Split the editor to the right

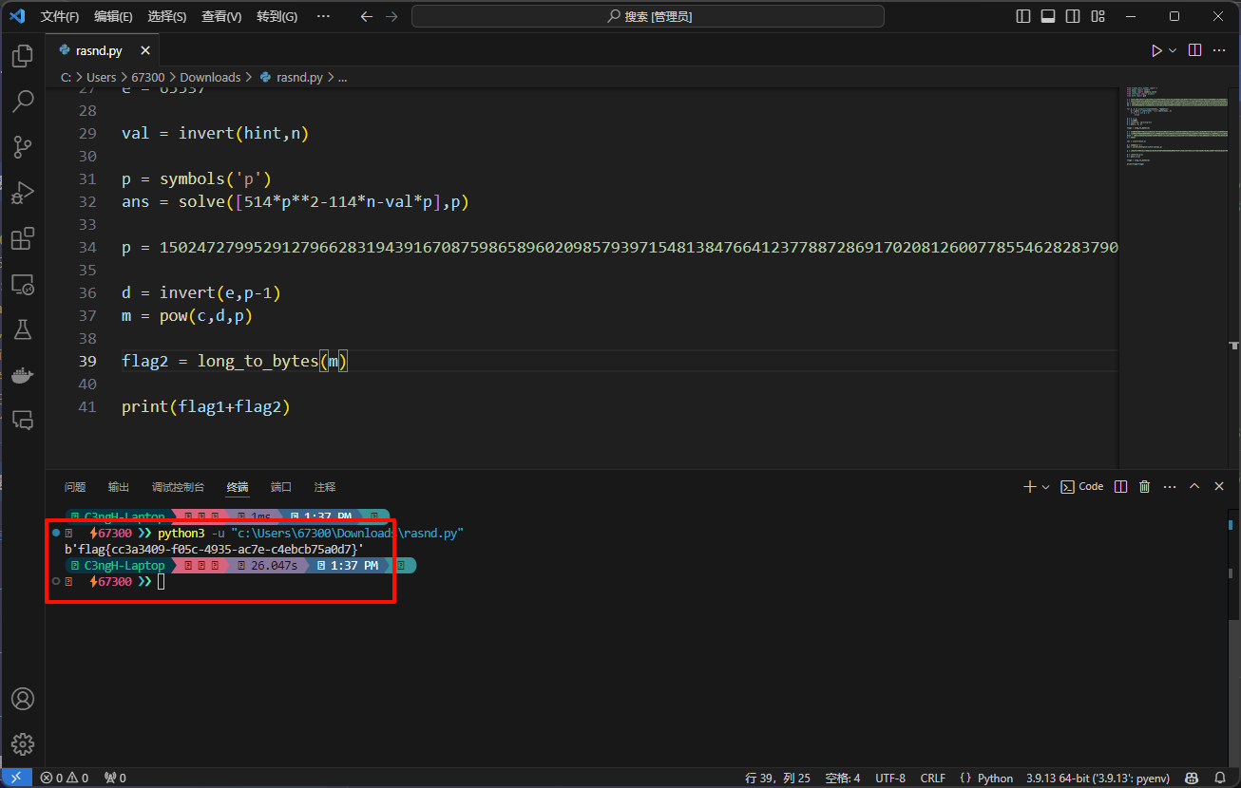click(x=1195, y=50)
